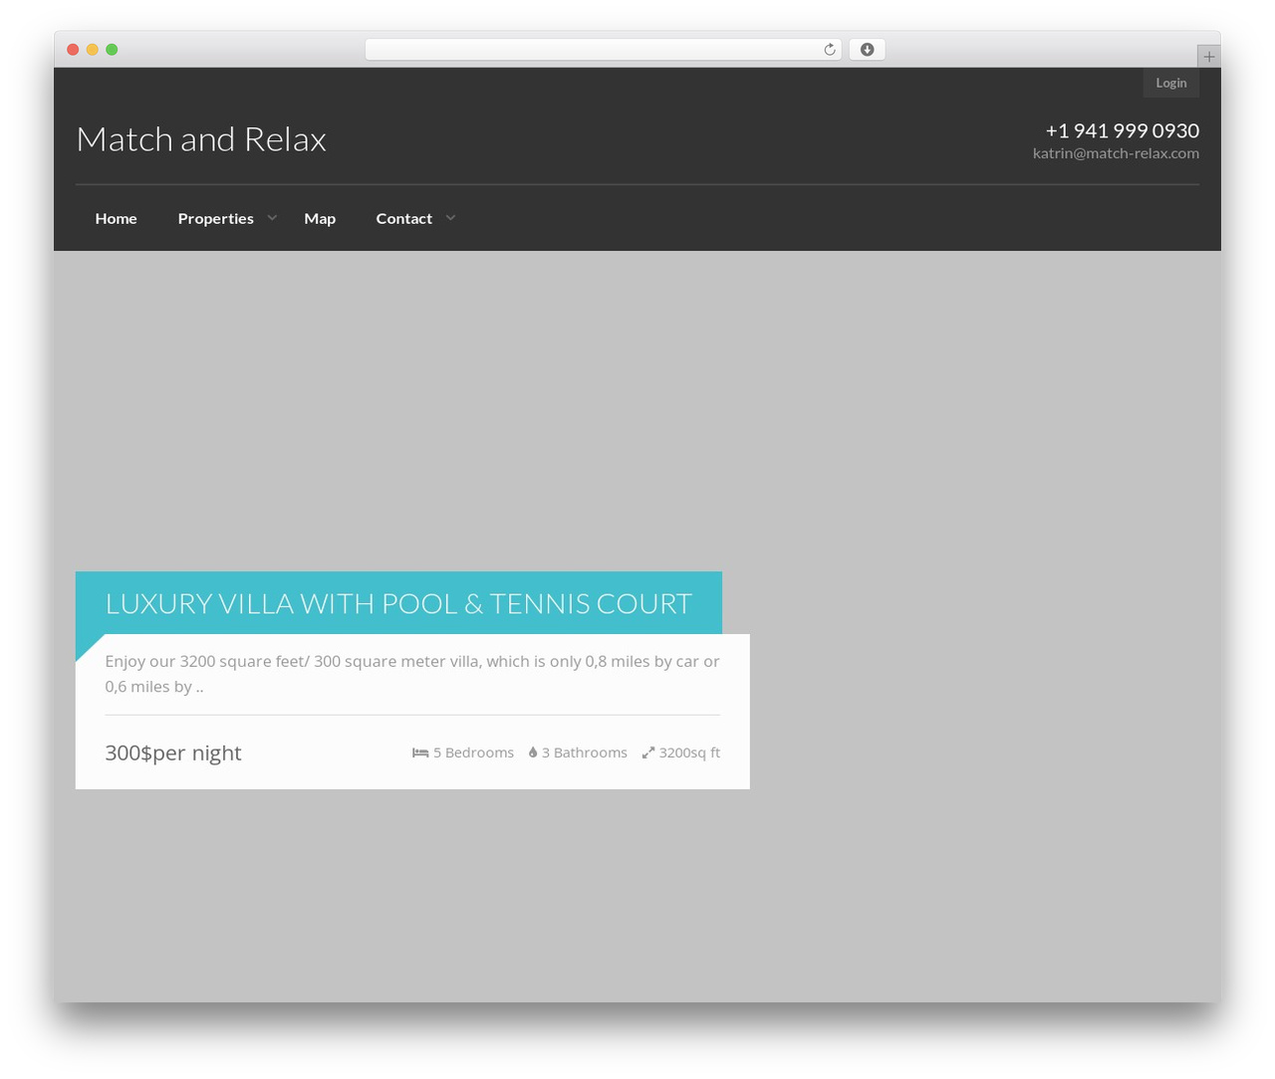Image resolution: width=1275 pixels, height=1079 pixels.
Task: Click the "5 Bedrooms" text
Action: 473,753
